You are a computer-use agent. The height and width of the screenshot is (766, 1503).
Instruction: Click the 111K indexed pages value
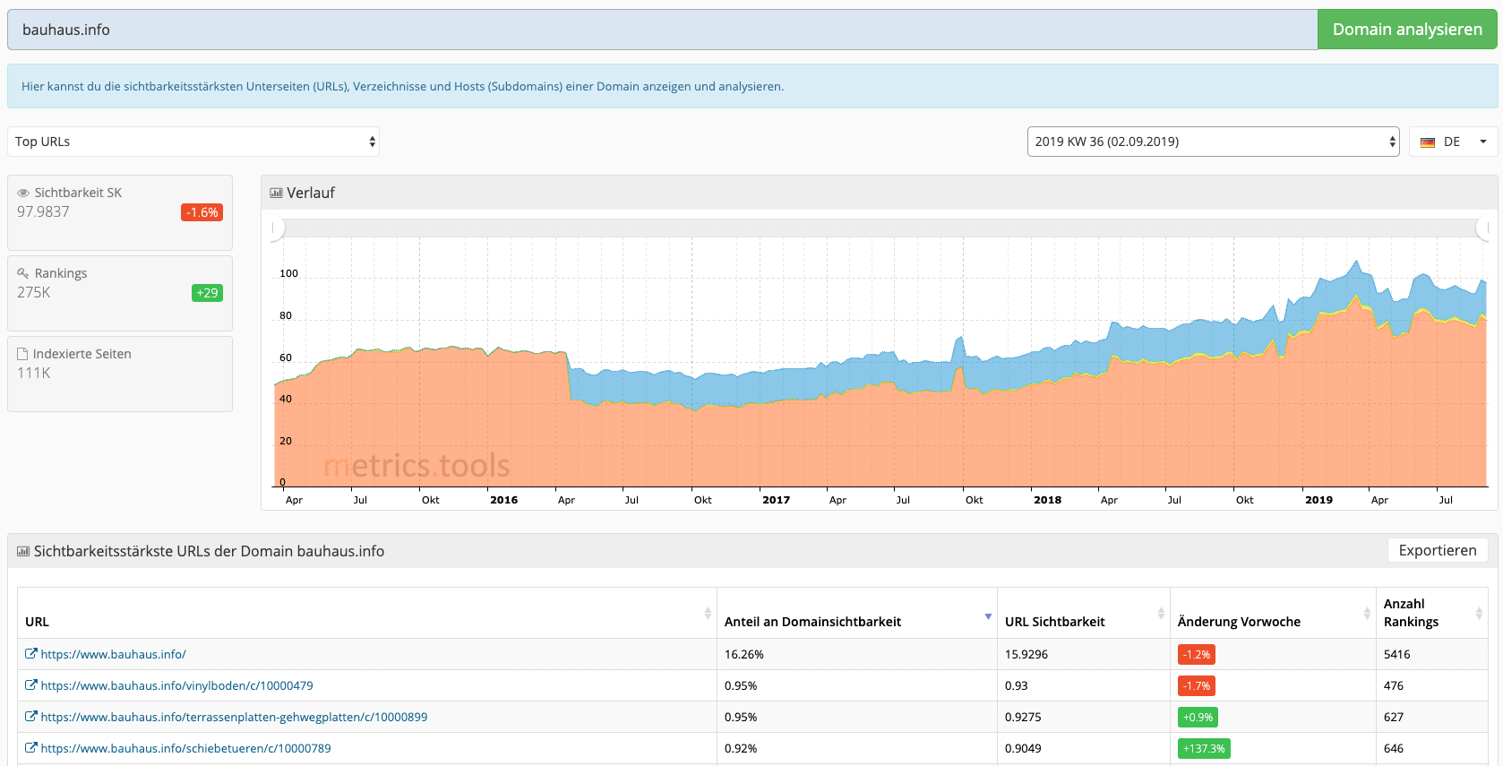34,373
